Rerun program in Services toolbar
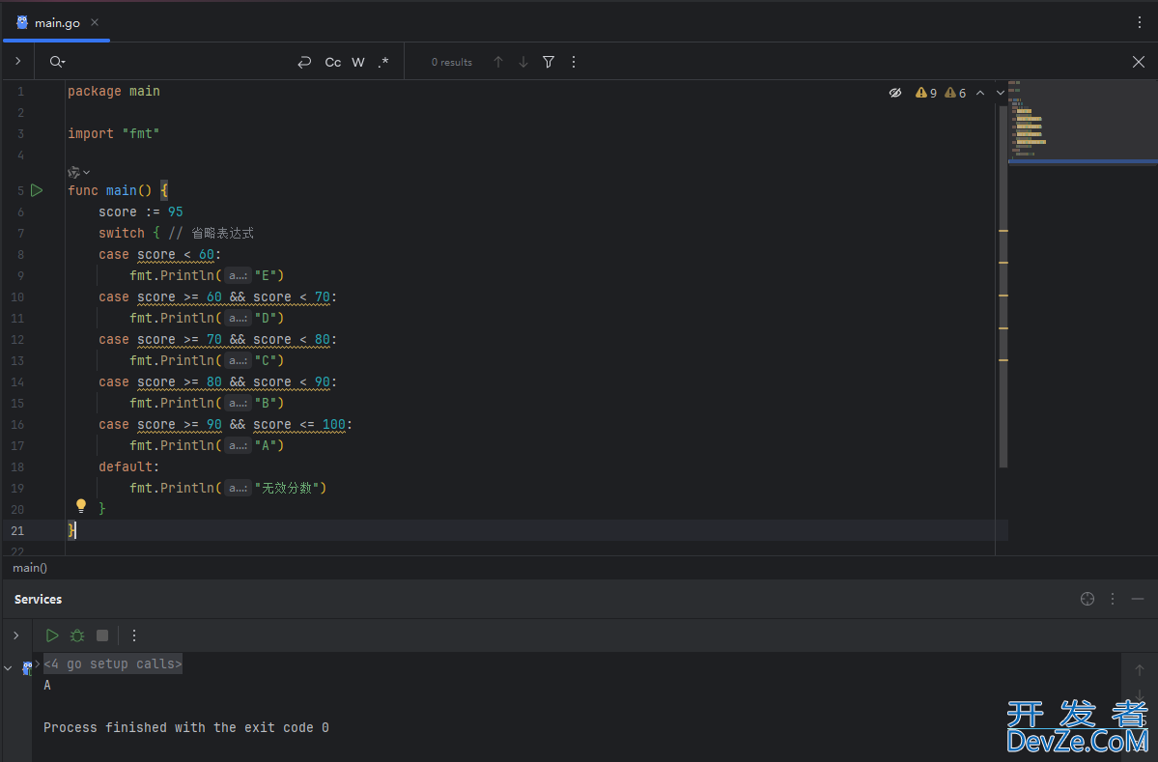 (x=52, y=635)
